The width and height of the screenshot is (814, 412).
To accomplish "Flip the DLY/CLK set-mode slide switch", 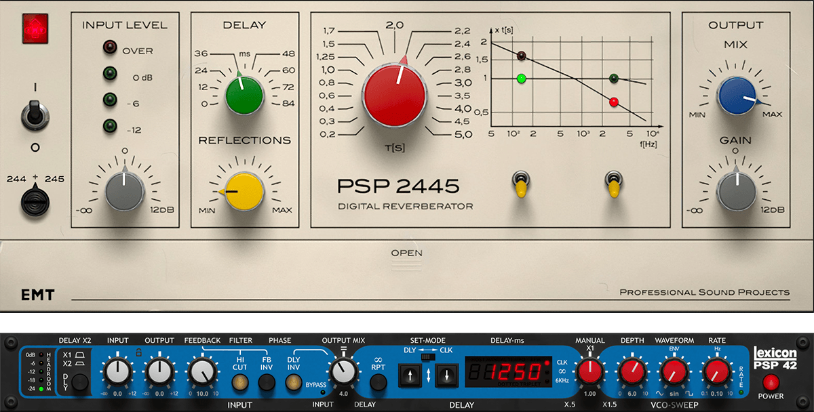I will point(427,356).
